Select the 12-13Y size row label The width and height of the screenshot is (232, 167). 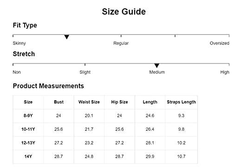pyautogui.click(x=28, y=143)
